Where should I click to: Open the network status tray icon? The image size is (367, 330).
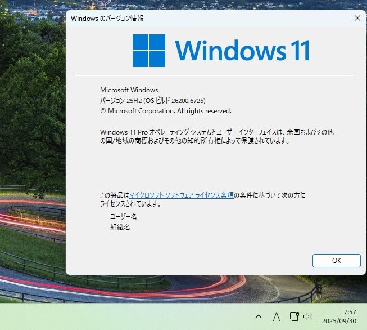(x=294, y=316)
